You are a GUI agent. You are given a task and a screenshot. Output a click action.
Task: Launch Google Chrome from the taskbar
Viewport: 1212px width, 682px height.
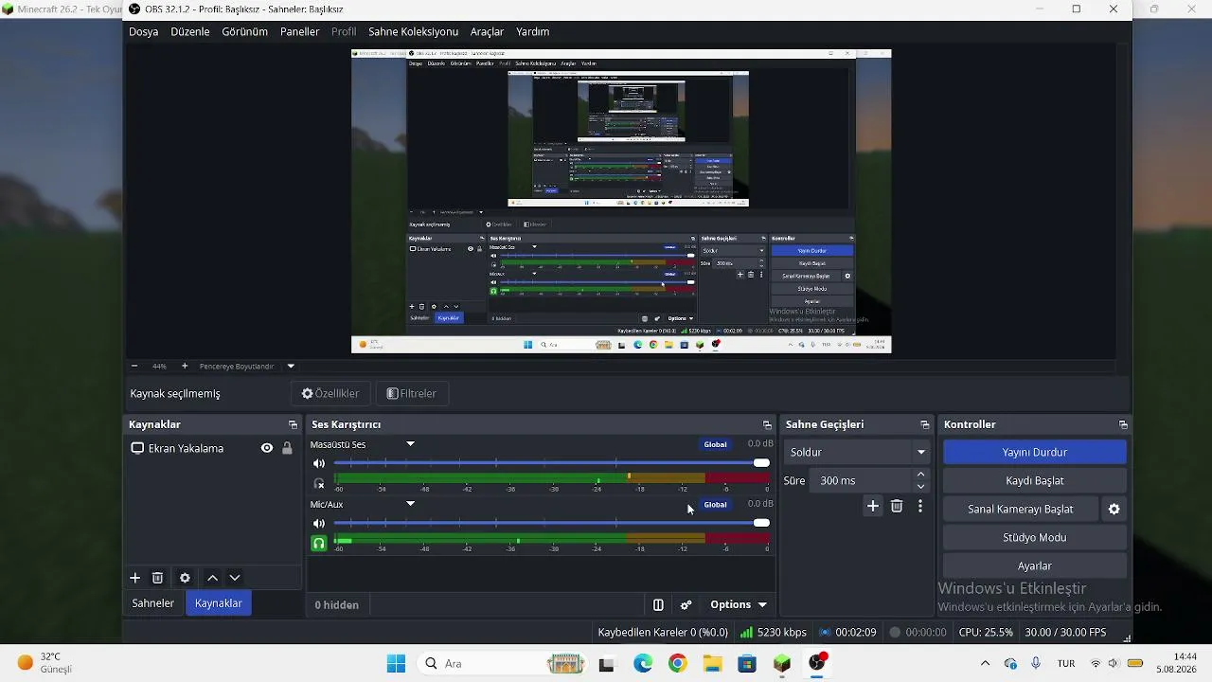677,663
